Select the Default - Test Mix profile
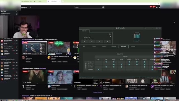The height and width of the screenshot is (101, 179). tap(88, 40)
